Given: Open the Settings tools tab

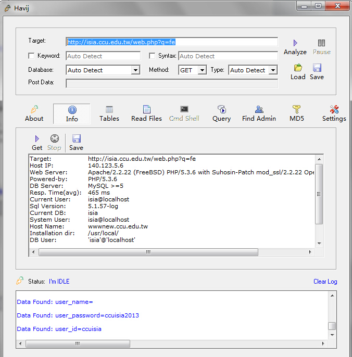Looking at the screenshot, I should (x=334, y=113).
